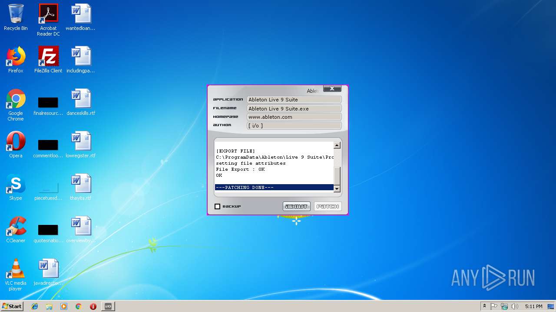Open the Recycle Bin desktop icon
This screenshot has width=556, height=312.
pyautogui.click(x=16, y=17)
